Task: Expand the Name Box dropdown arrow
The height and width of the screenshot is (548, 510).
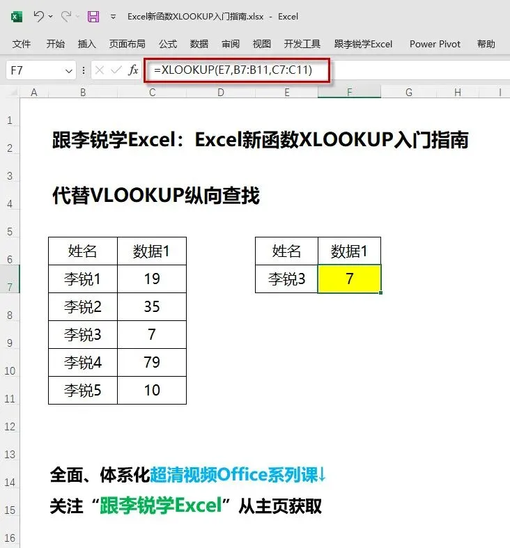Action: tap(69, 71)
